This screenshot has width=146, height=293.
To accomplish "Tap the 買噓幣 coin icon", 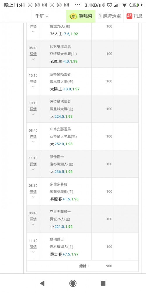I will click(73, 16).
